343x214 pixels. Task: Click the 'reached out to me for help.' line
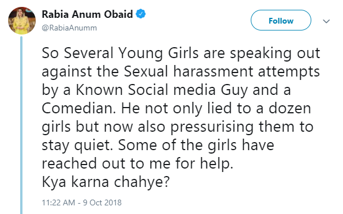pos(137,163)
